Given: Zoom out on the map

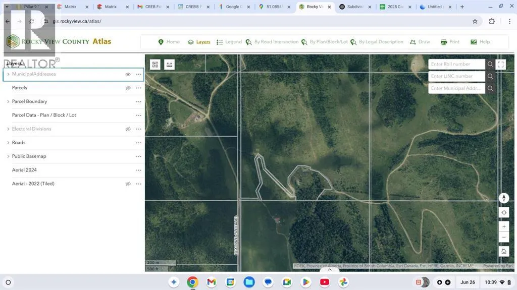Looking at the screenshot, I should coord(504,237).
